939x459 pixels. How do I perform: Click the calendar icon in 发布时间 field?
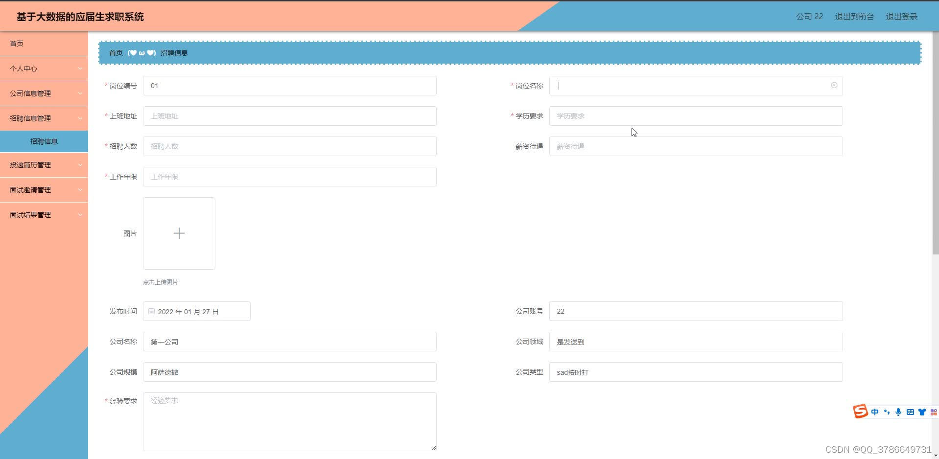(x=151, y=311)
